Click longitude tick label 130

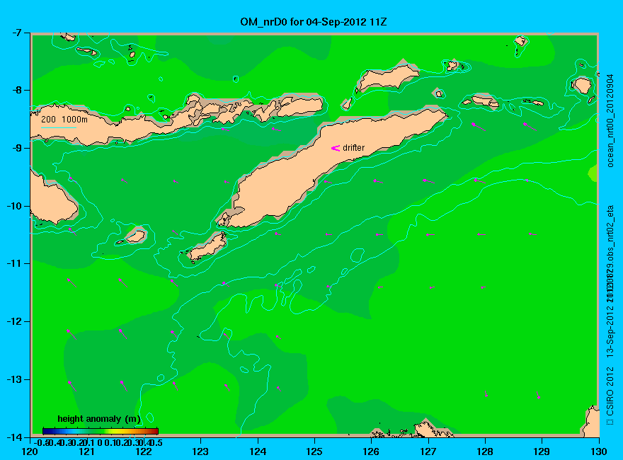599,452
